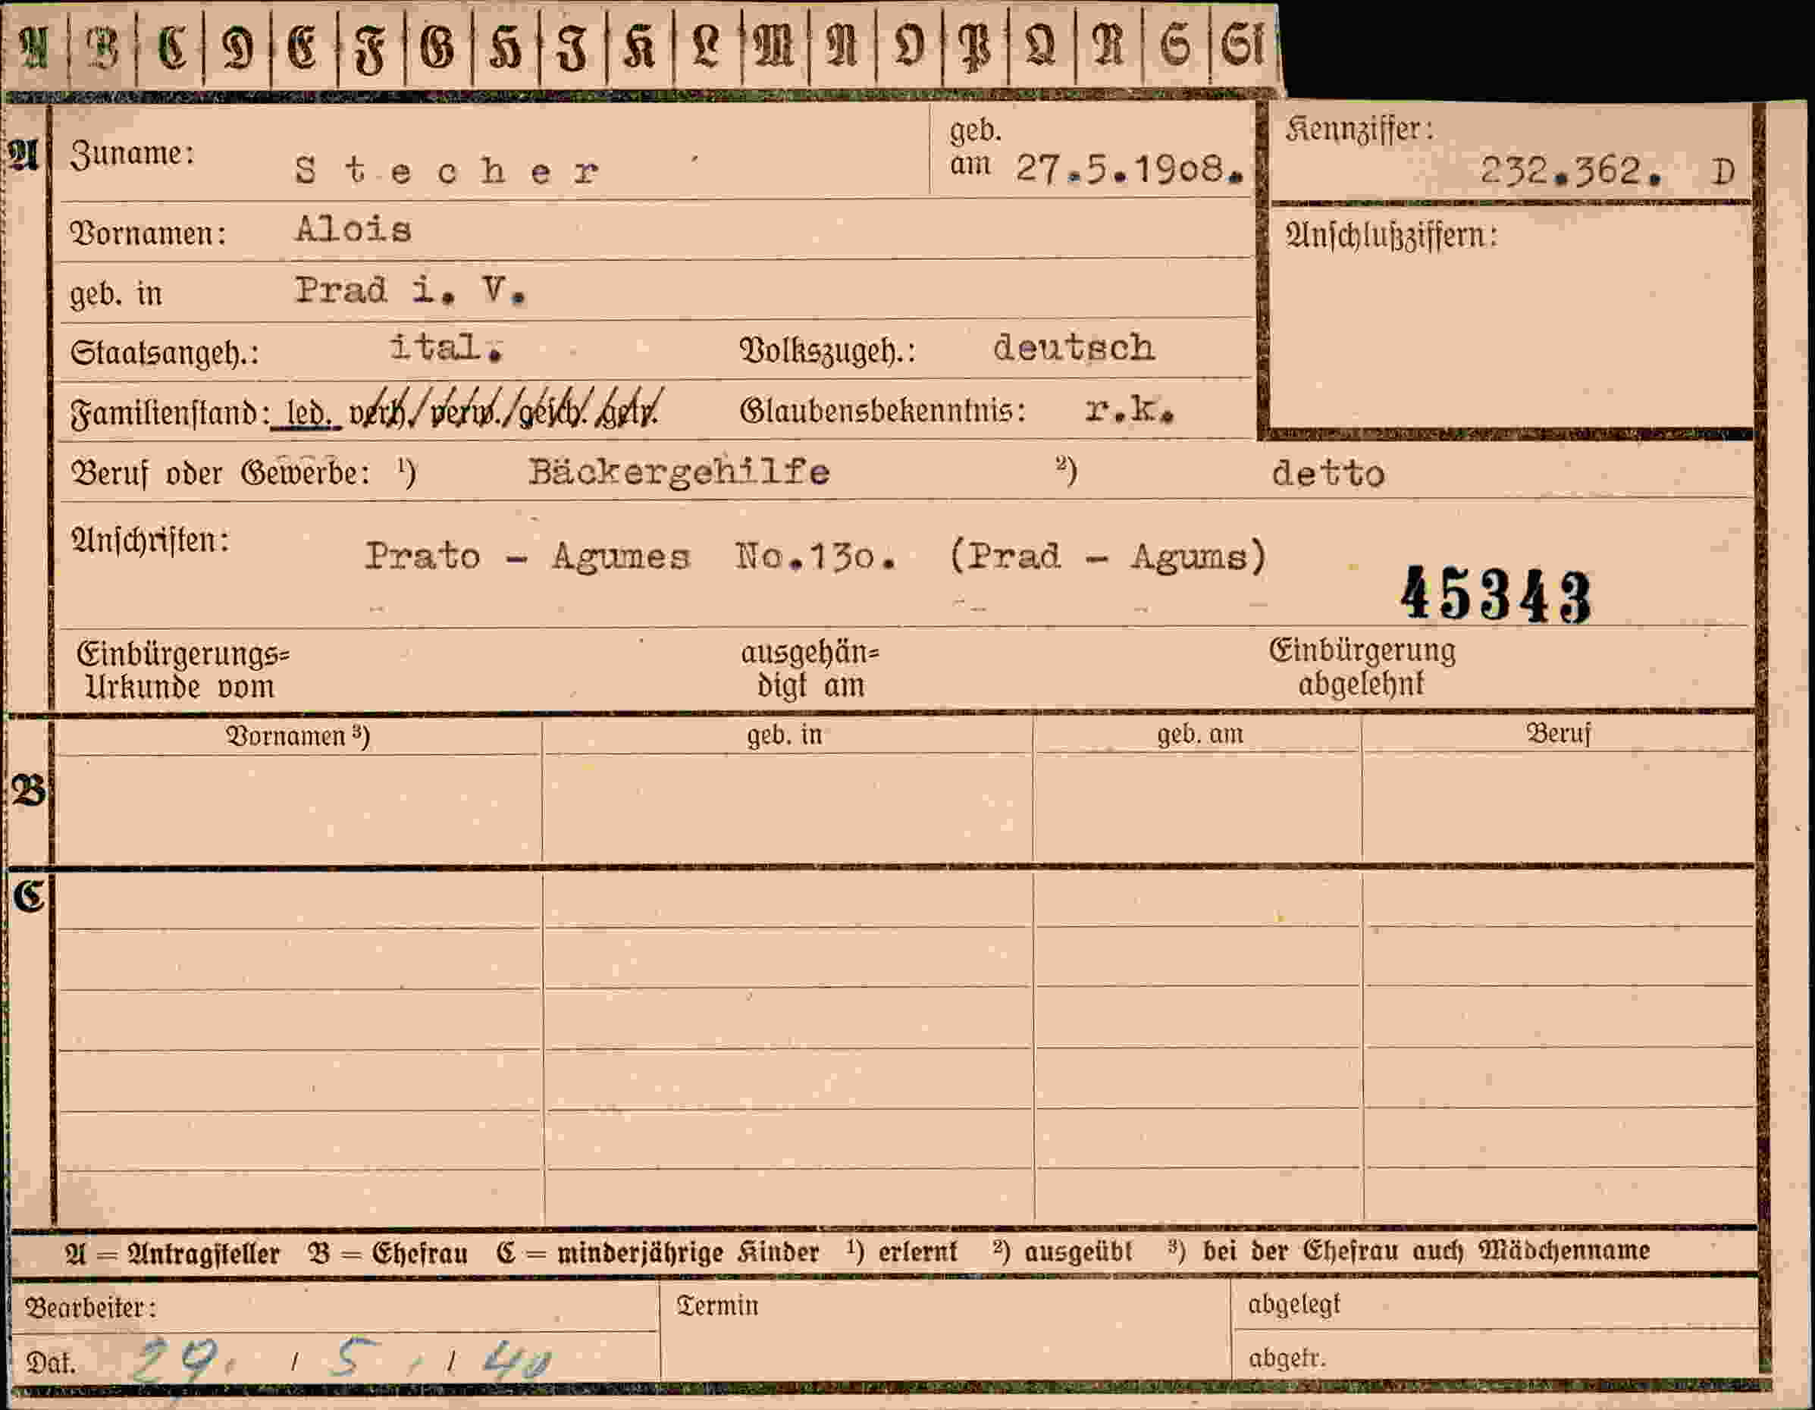
Task: Click the 'Vornamen:' label in section A
Action: pos(148,233)
